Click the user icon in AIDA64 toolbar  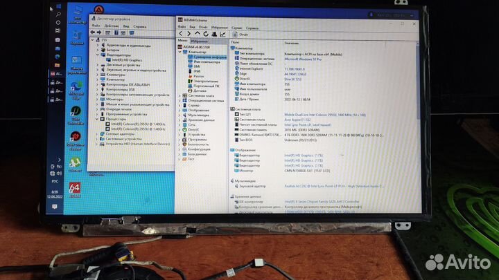point(214,34)
